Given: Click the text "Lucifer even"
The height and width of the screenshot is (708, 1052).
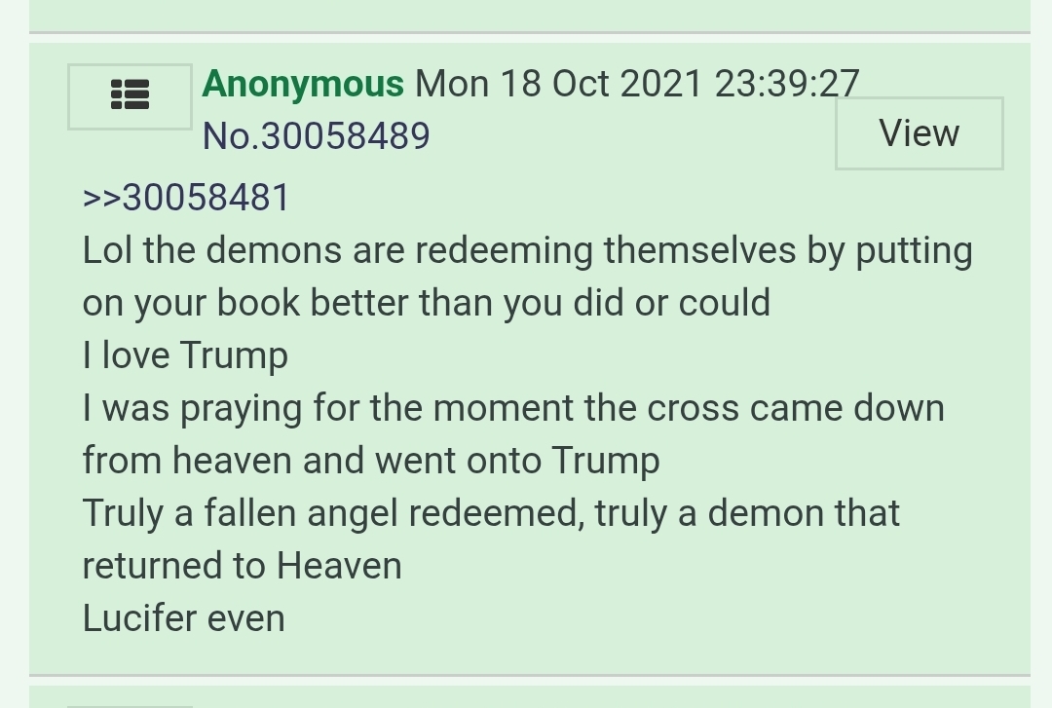Looking at the screenshot, I should (184, 617).
